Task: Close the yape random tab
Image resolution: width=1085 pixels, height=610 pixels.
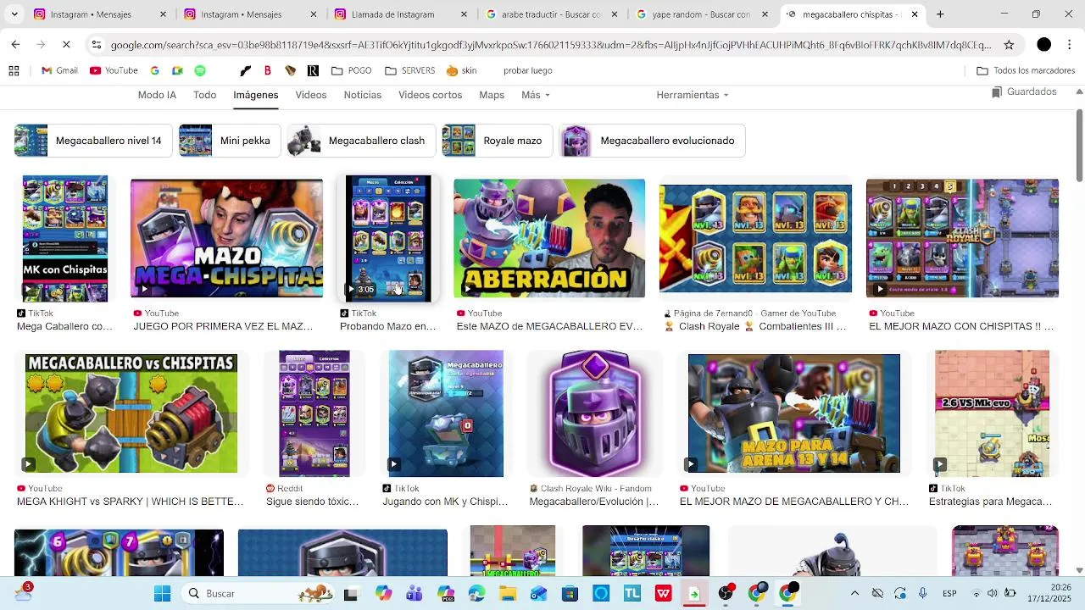Action: [x=765, y=14]
